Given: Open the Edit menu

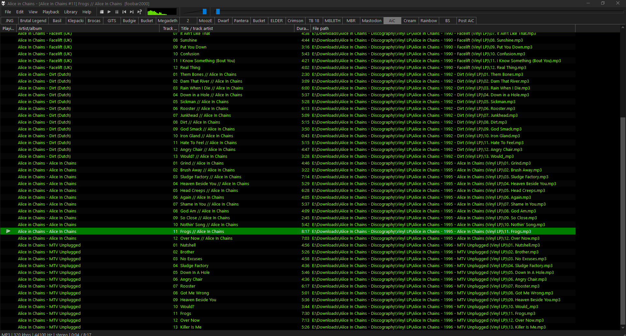Looking at the screenshot, I should click(x=20, y=12).
